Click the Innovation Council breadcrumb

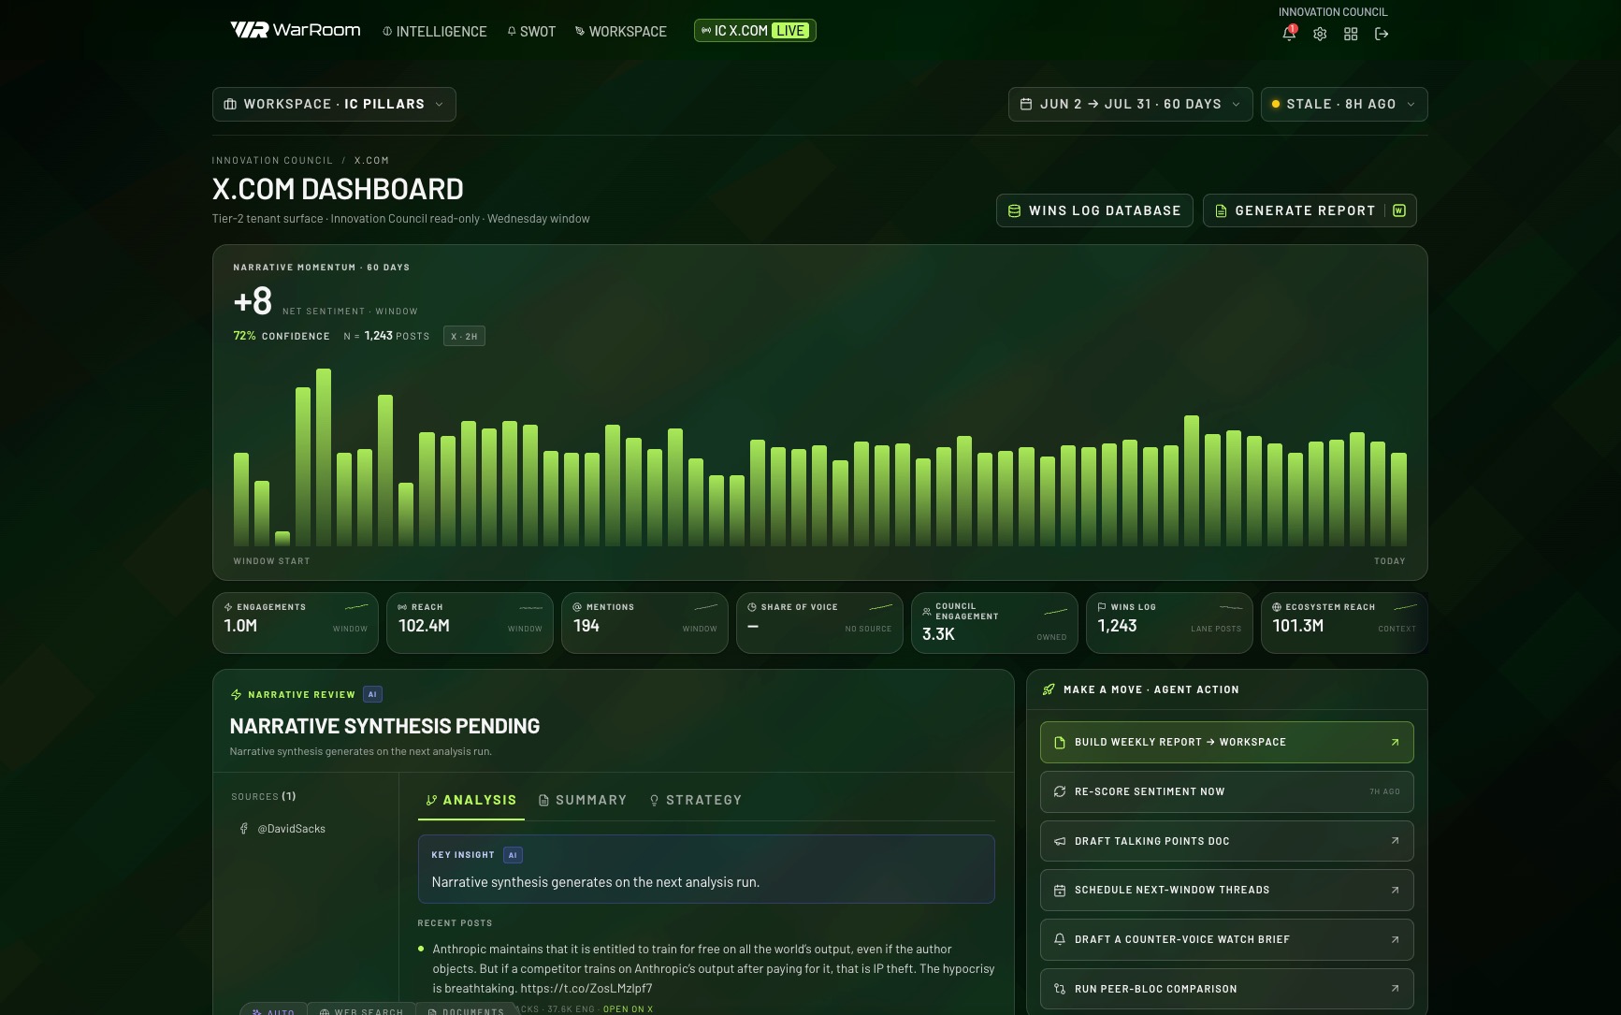pyautogui.click(x=272, y=160)
